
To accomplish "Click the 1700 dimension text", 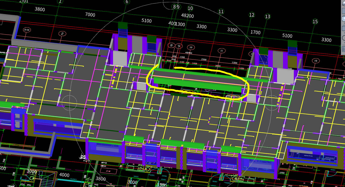I will click(256, 32).
